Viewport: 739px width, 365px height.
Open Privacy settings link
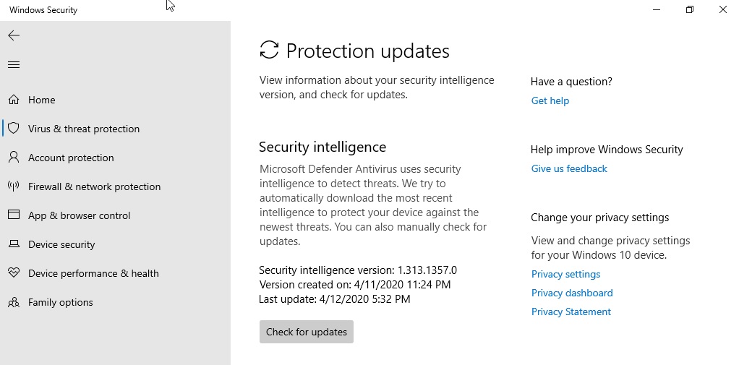pyautogui.click(x=565, y=274)
